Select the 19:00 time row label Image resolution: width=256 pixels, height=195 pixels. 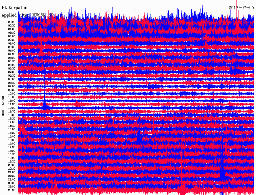click(12, 158)
